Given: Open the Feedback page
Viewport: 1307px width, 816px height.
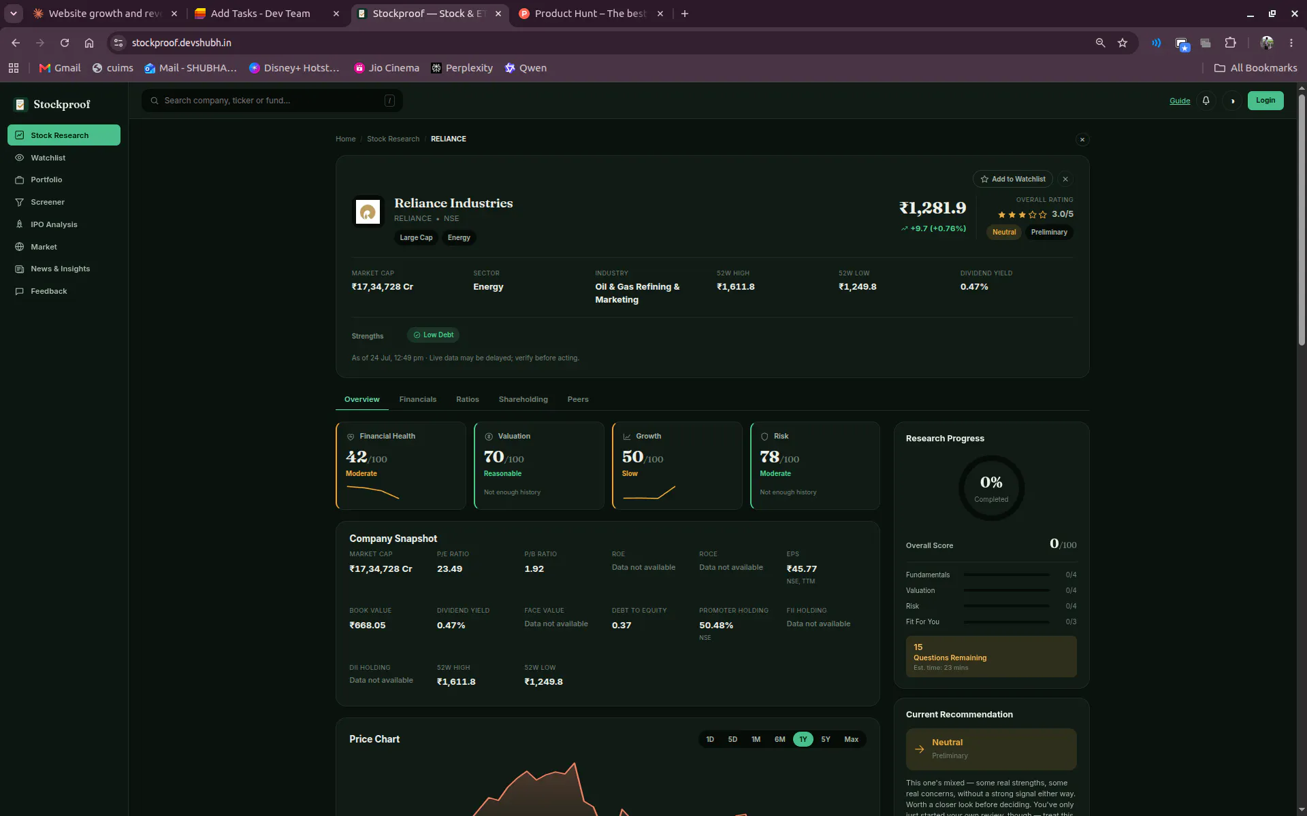Looking at the screenshot, I should (64, 291).
